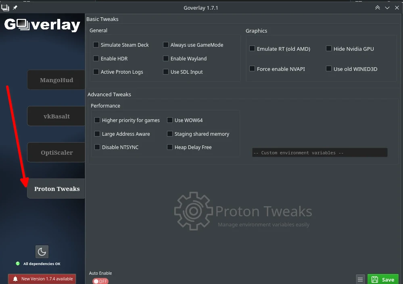
Task: Click the window menu icon in the title bar
Action: point(5,8)
